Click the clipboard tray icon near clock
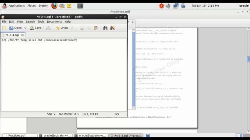 (183, 6)
